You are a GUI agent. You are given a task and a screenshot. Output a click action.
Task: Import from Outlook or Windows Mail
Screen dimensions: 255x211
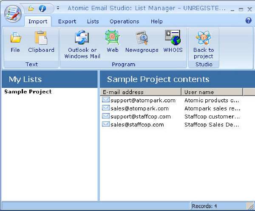82,45
